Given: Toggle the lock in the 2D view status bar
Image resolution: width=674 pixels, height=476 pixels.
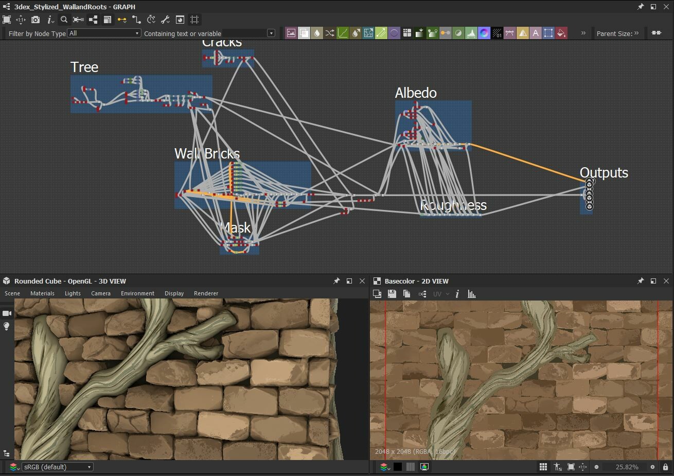Looking at the screenshot, I should (666, 467).
